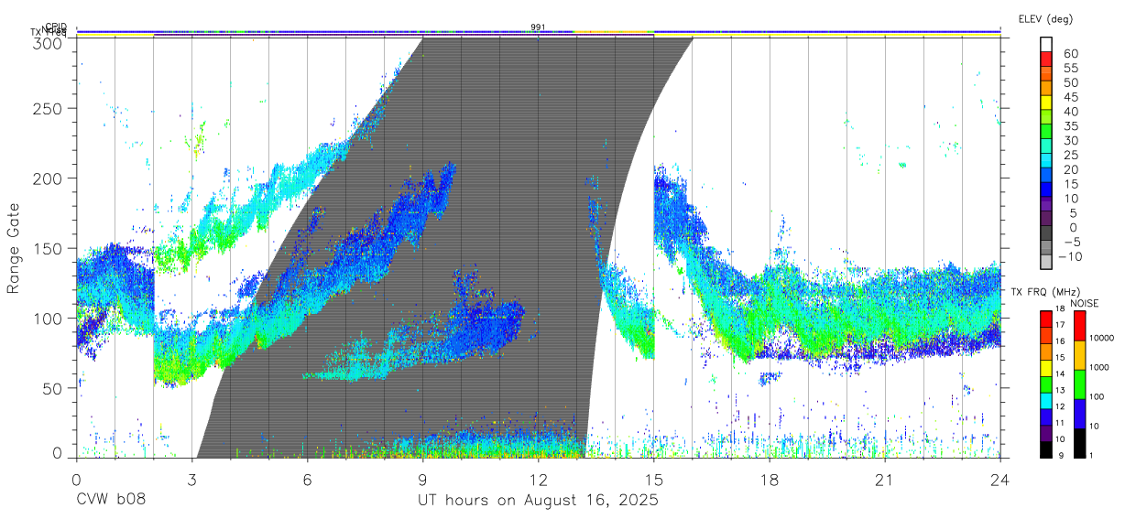
Task: Click the '300' tick label on the Range Gate axis
Action: pyautogui.click(x=49, y=43)
